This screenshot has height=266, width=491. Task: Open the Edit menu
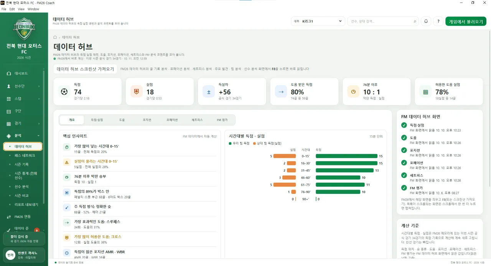12,9
